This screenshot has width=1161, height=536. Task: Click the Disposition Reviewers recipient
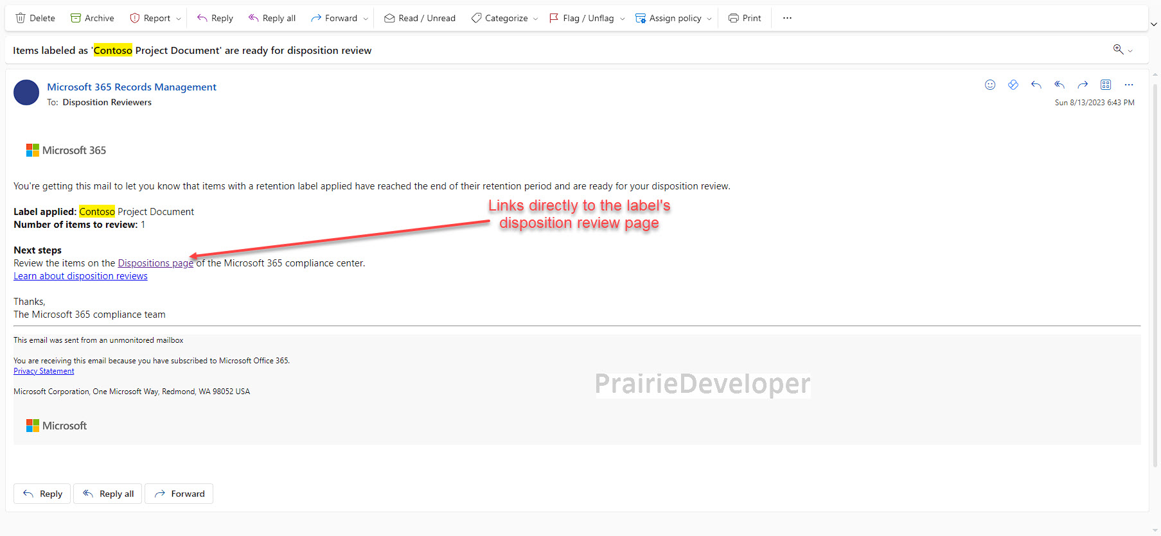107,102
